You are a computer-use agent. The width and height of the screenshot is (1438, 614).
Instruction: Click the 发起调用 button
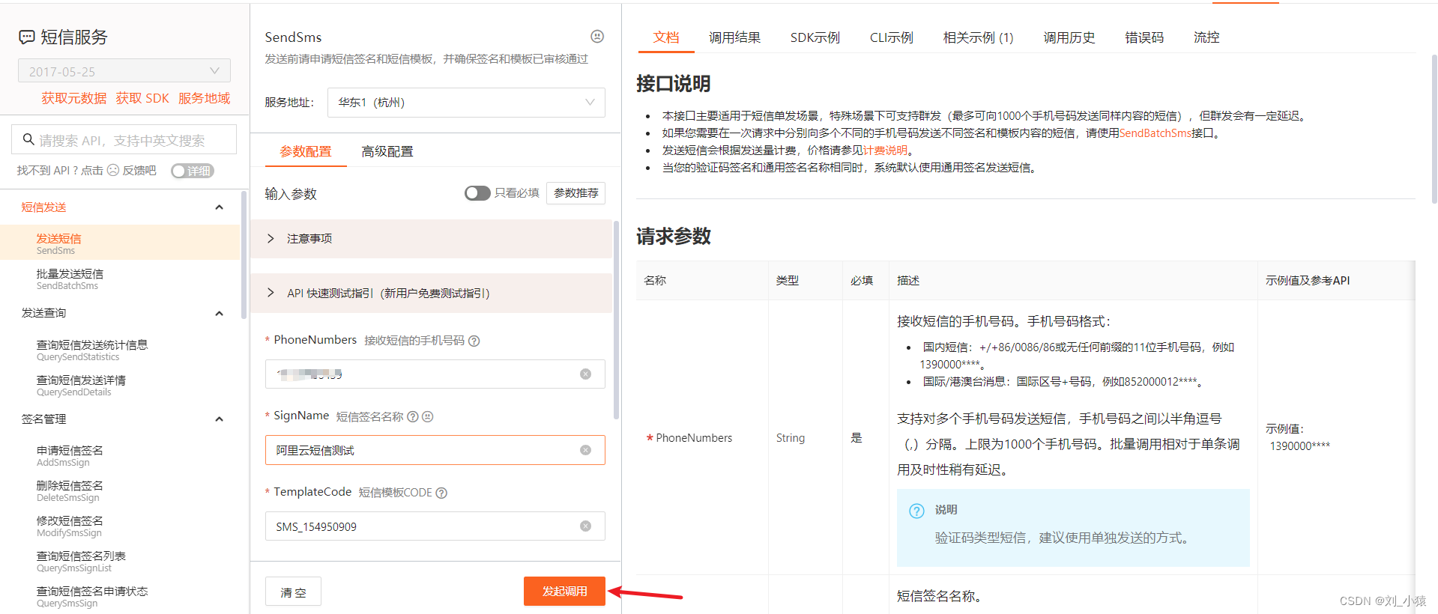(x=564, y=591)
